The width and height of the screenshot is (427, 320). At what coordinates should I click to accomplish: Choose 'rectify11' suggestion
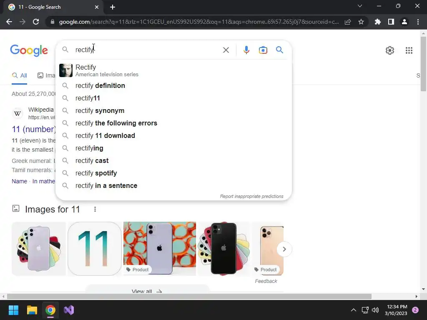173,98
